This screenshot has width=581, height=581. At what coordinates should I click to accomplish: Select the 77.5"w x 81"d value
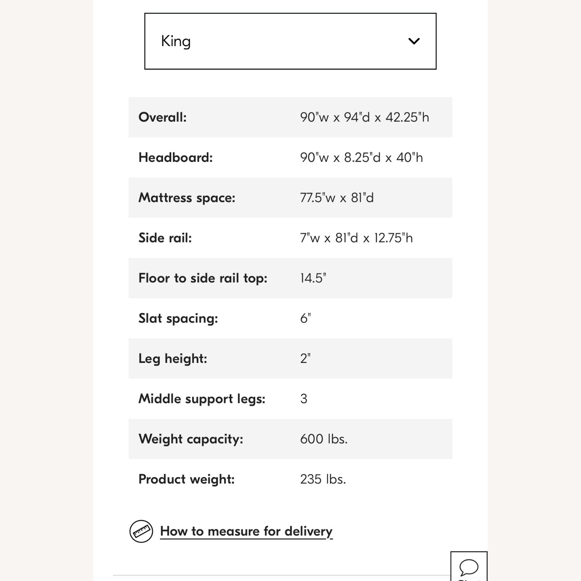pos(337,198)
